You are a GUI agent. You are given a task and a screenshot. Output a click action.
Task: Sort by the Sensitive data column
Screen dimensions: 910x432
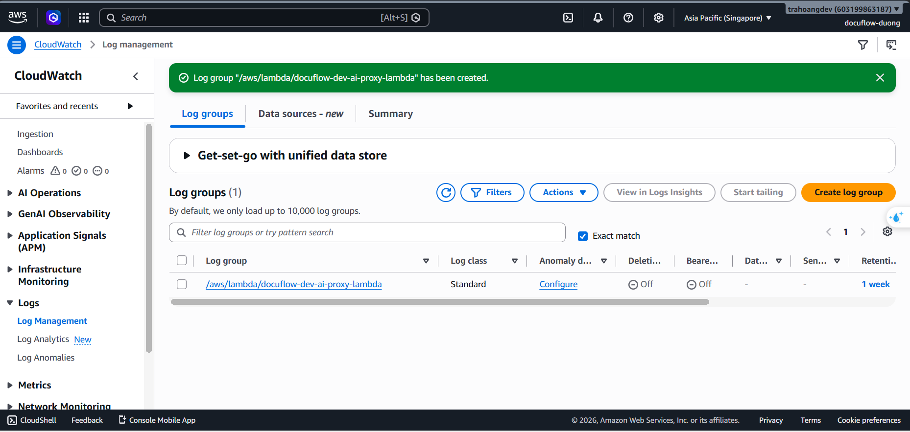837,261
